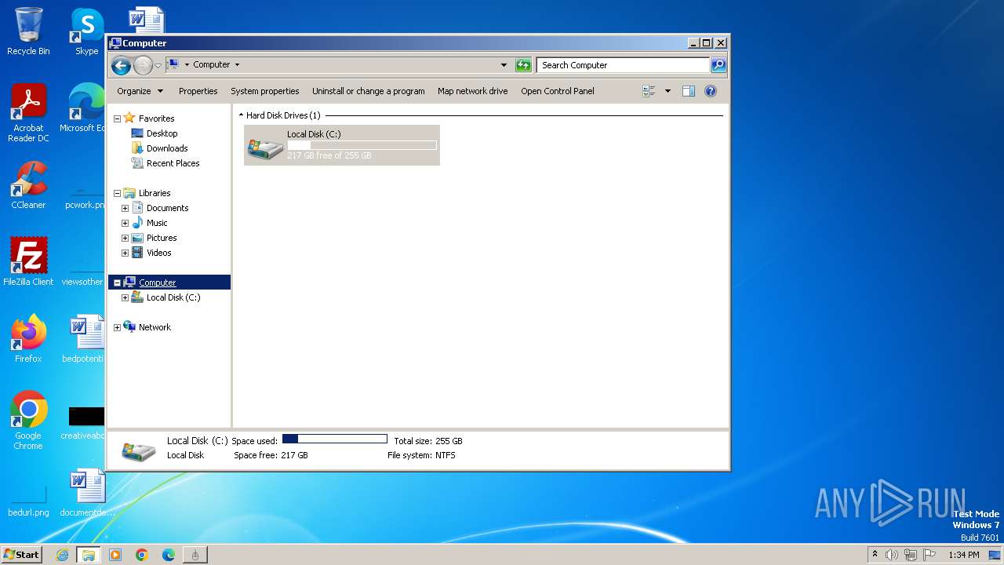Click Map network drive
Screen dimensions: 1004x565
coord(473,91)
